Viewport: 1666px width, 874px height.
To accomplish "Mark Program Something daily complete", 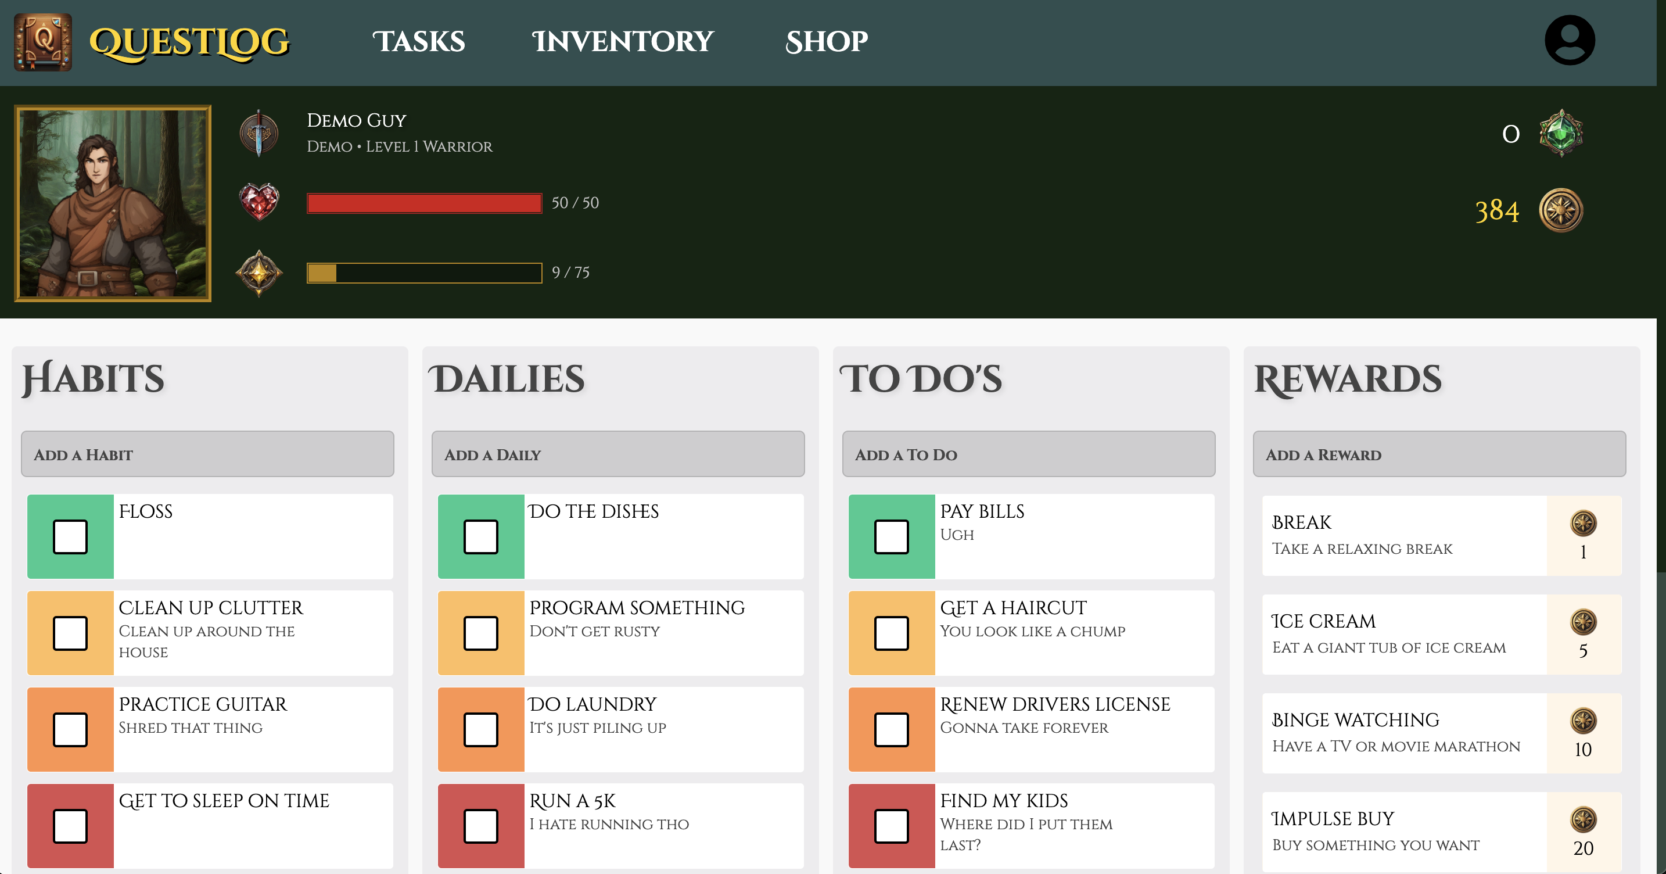I will pyautogui.click(x=480, y=633).
